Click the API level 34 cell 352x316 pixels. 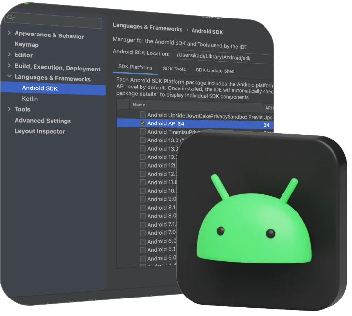267,125
